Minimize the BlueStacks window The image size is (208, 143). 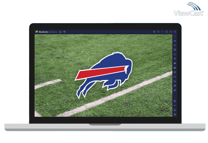[x=162, y=32]
